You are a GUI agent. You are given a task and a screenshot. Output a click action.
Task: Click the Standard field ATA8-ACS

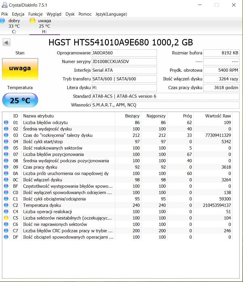click(166, 96)
